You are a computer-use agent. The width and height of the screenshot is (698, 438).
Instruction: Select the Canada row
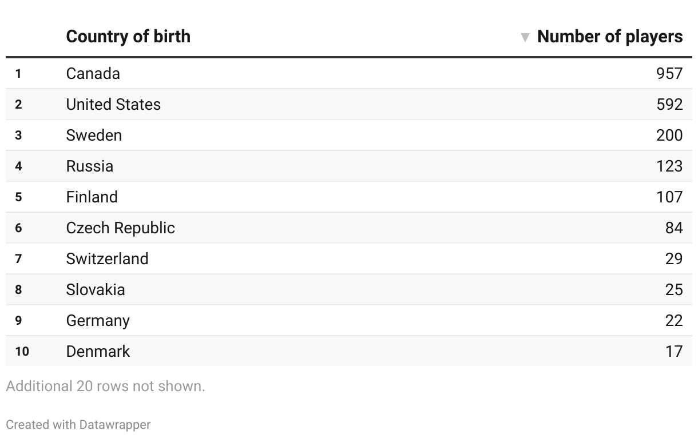coord(349,73)
